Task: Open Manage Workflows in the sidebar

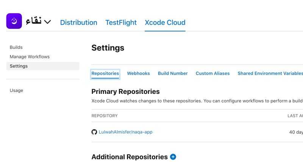Action: click(30, 57)
